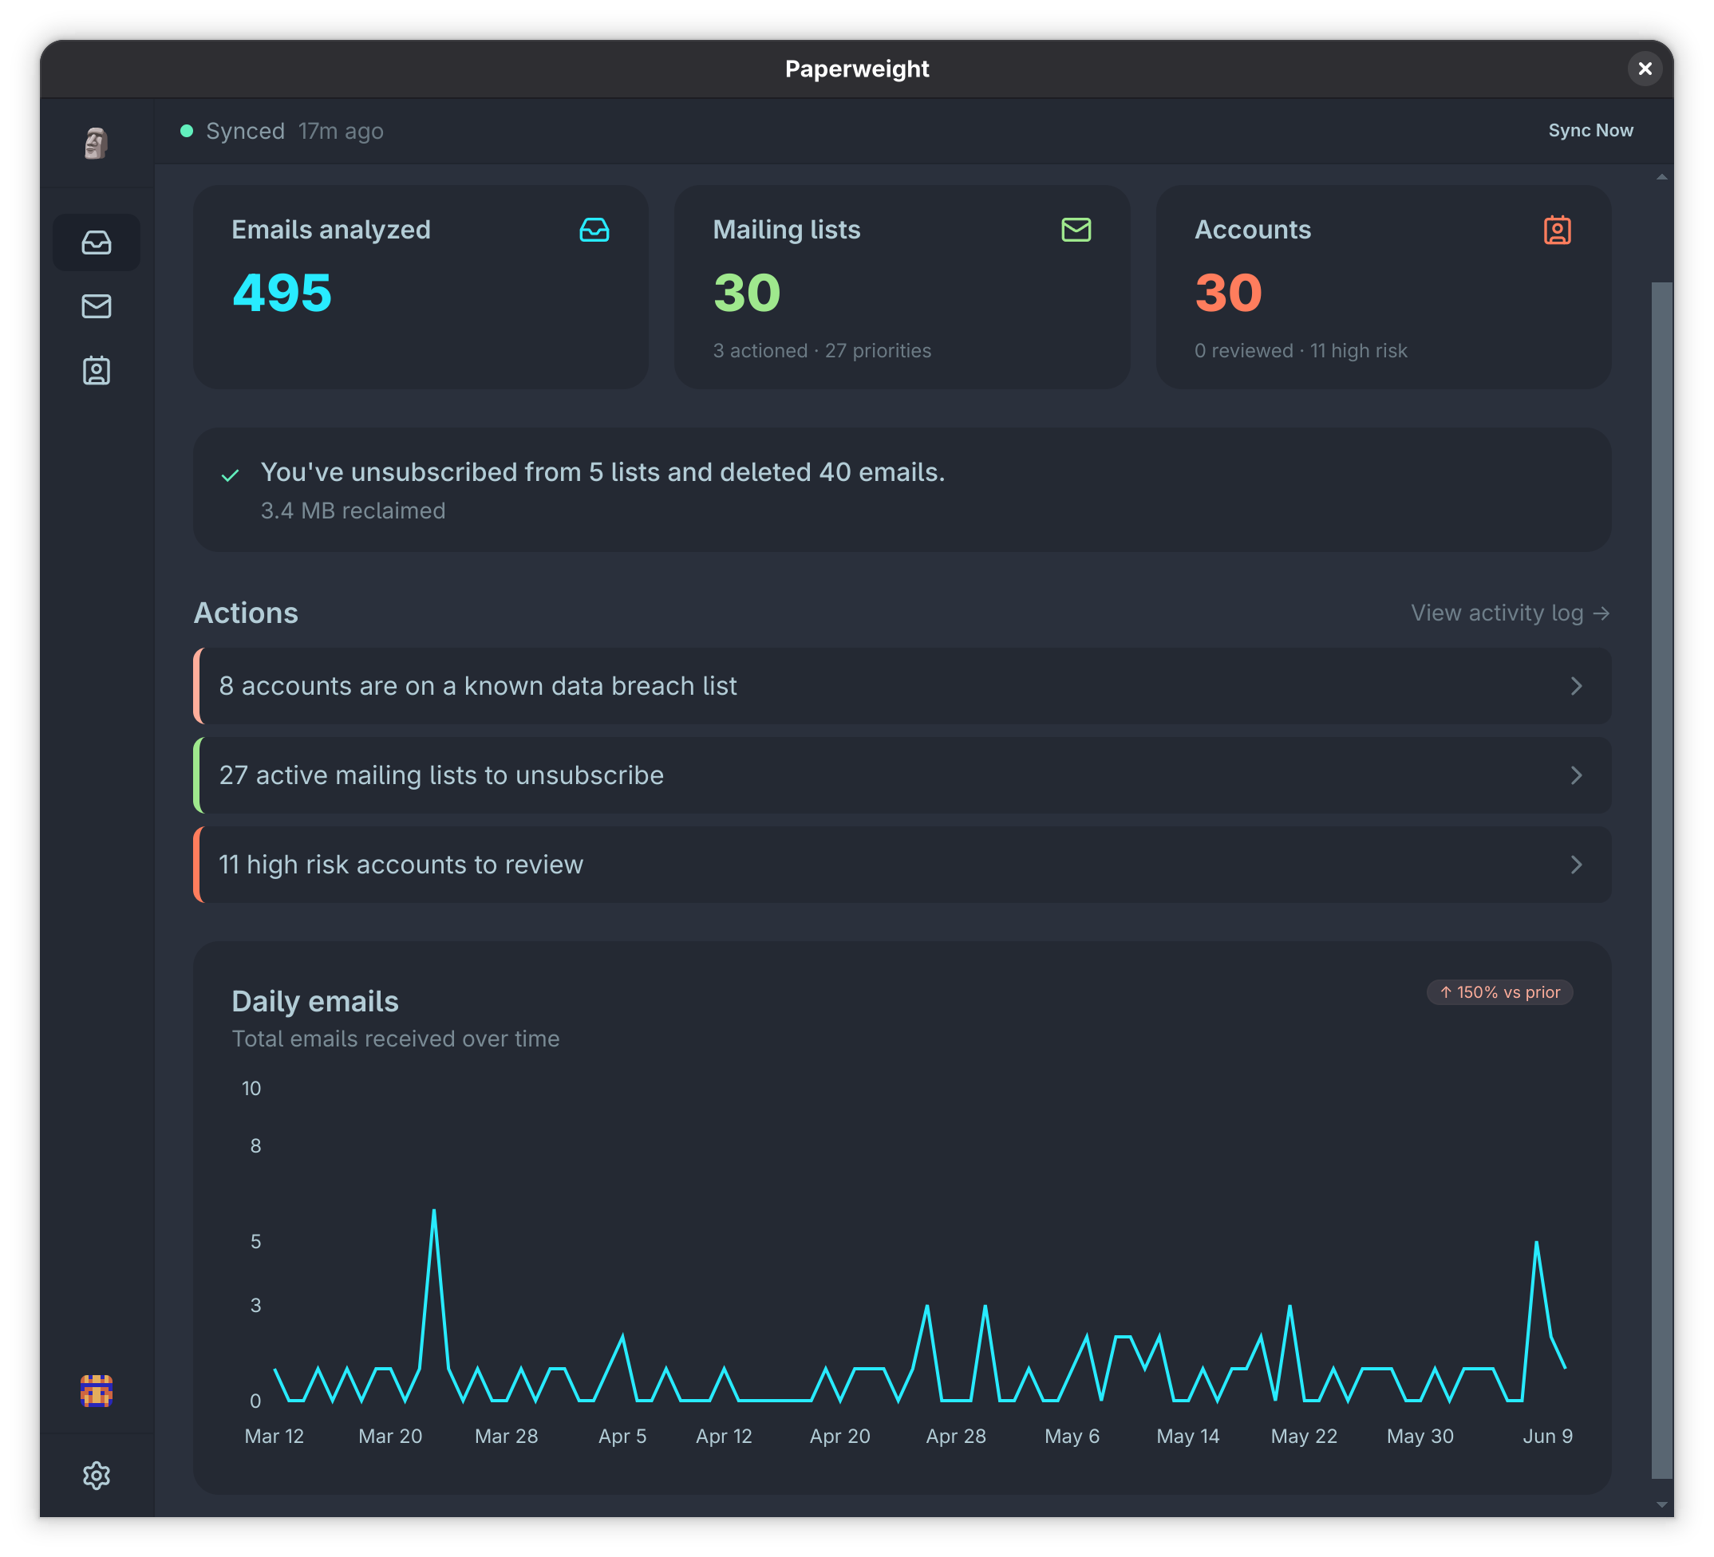Close the Paperweight window

pyautogui.click(x=1645, y=68)
